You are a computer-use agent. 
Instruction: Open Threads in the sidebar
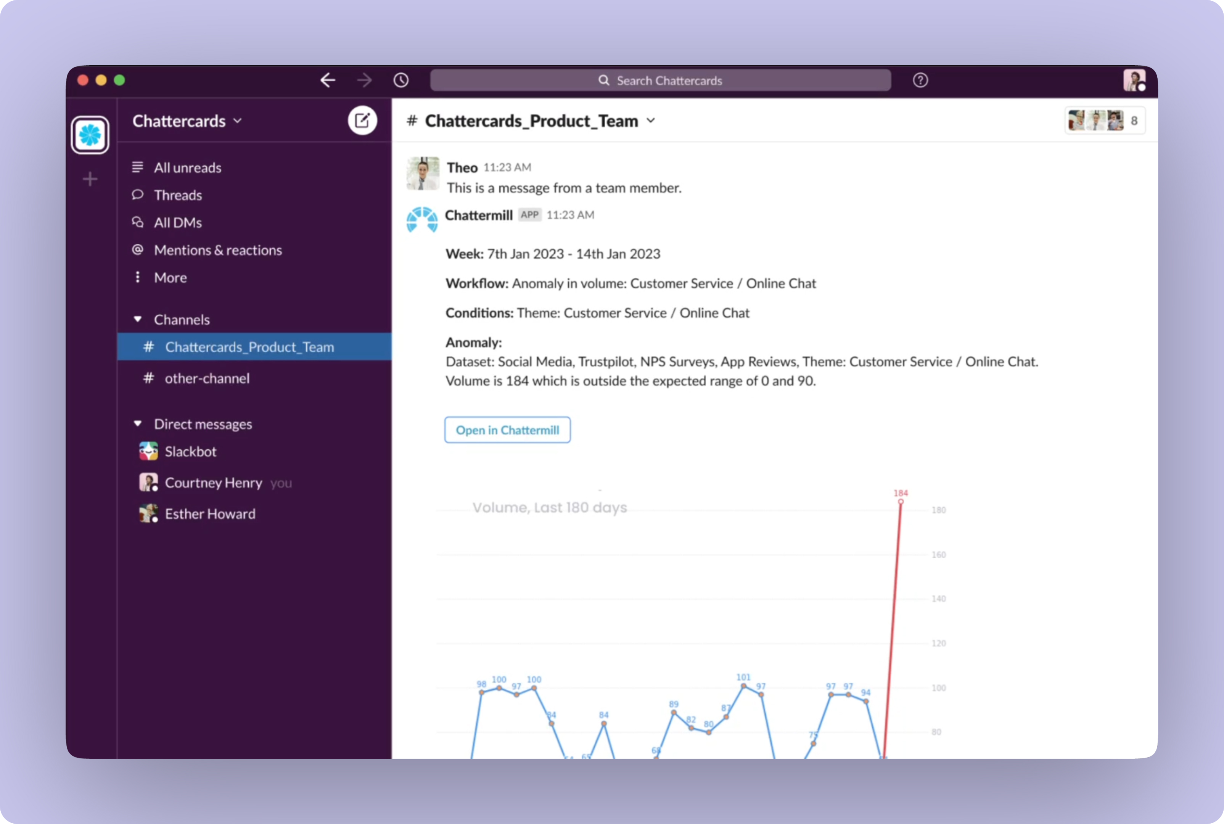click(178, 195)
